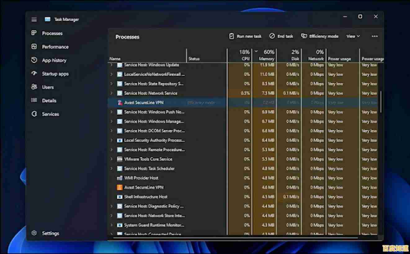Click the System Guard Runtime Monitor icon

pyautogui.click(x=119, y=225)
